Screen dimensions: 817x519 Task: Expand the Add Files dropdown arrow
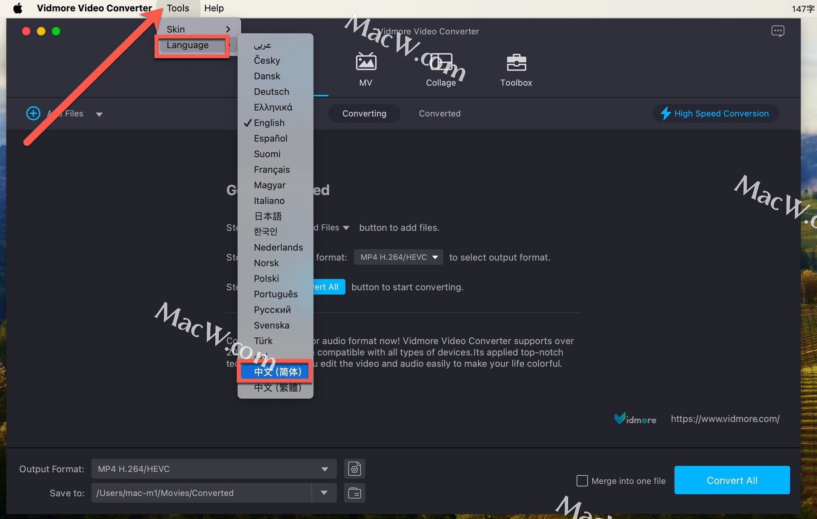coord(99,114)
